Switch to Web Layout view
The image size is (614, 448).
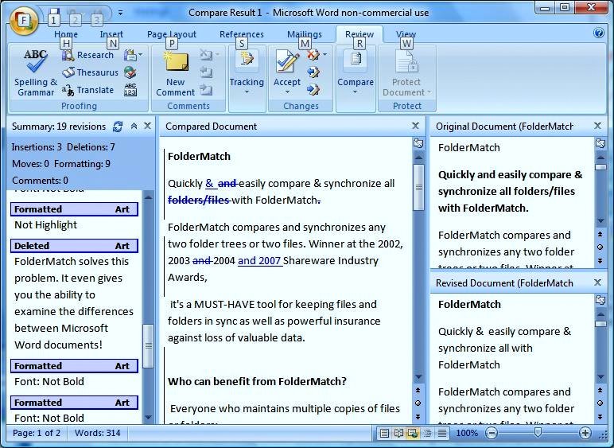(x=413, y=433)
